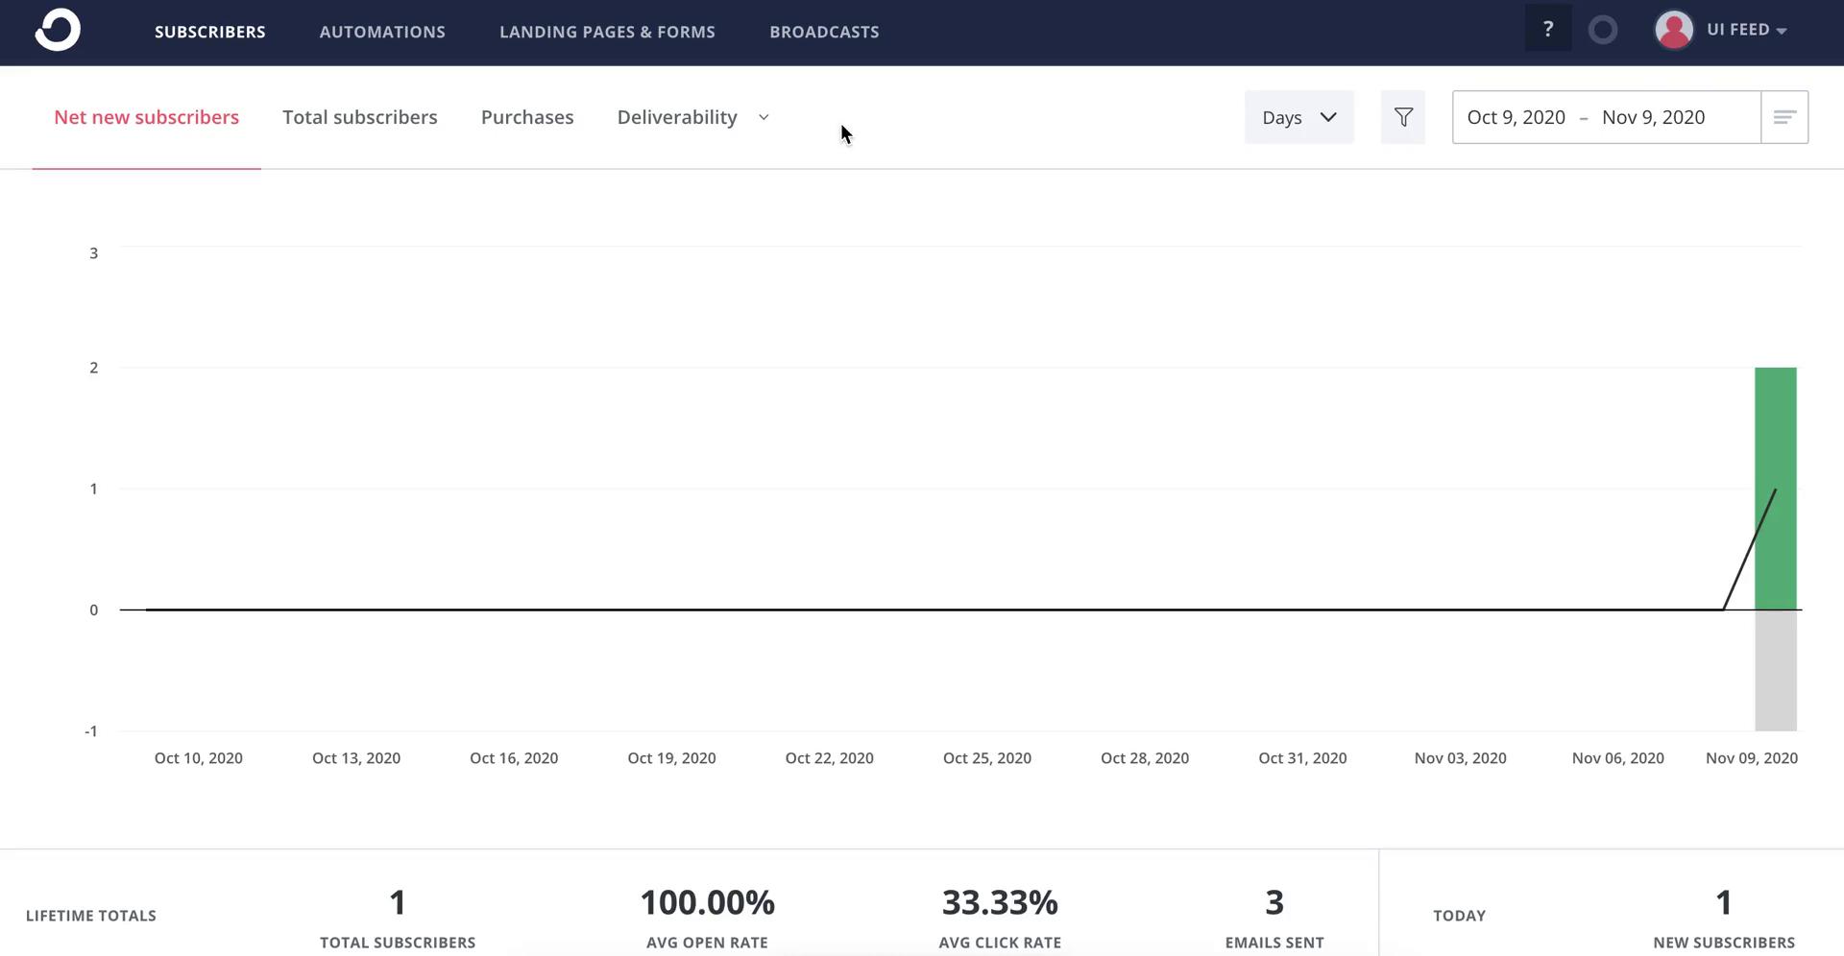Open Broadcasts in top navigation
1844x956 pixels.
click(824, 32)
